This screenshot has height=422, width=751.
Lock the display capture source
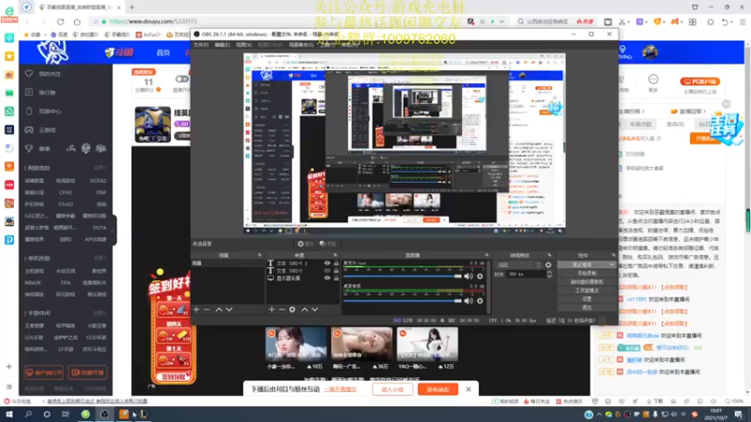coord(336,278)
